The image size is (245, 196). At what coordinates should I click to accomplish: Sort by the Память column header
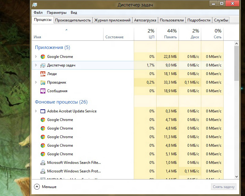coord(168,34)
